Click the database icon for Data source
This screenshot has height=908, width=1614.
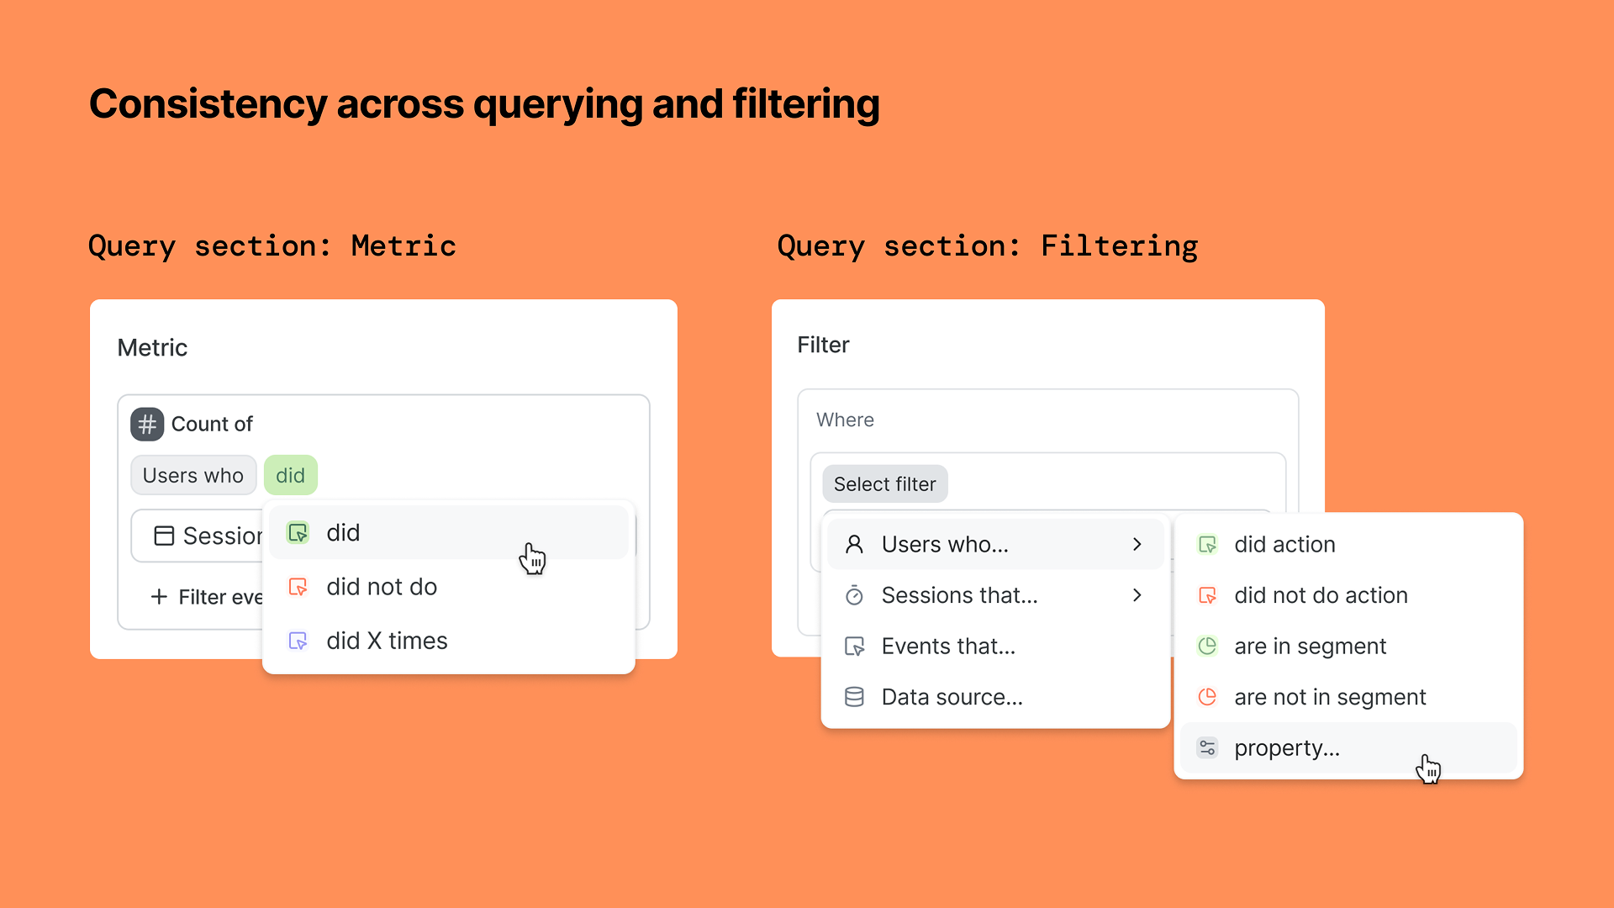point(854,697)
